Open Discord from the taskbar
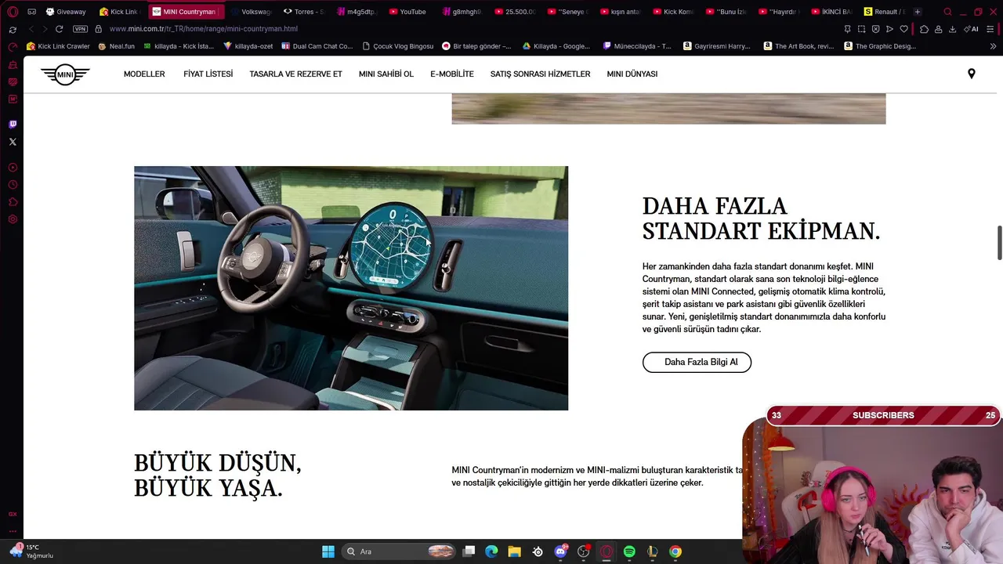 [560, 551]
